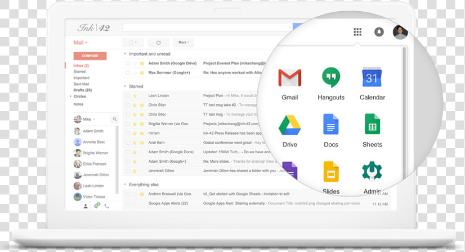Open chat with Erica Fransen
465x252 pixels.
tap(94, 164)
